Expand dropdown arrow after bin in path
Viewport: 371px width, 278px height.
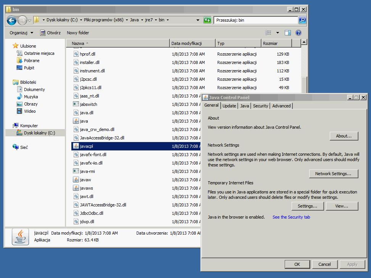click(x=168, y=20)
